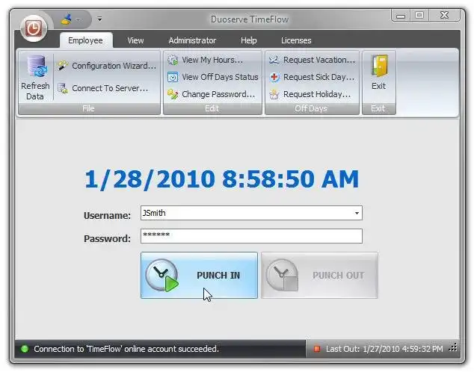Click the Request Holiday icon
Viewport: 474px width, 372px height.
pos(274,94)
